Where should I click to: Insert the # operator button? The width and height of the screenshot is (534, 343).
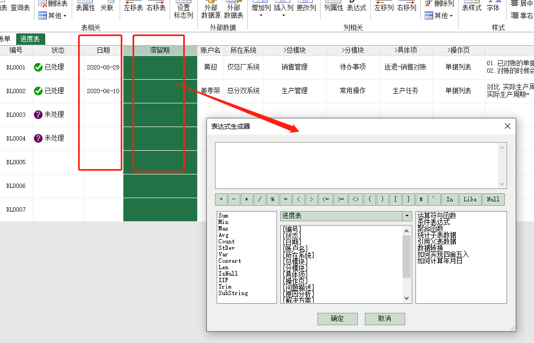pos(421,199)
